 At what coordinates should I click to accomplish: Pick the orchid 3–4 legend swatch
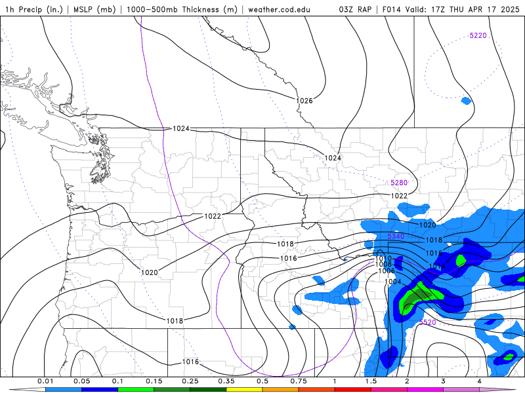[461, 390]
